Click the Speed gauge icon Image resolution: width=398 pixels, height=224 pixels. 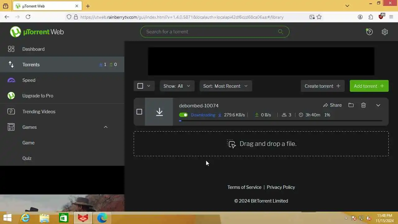point(11,80)
